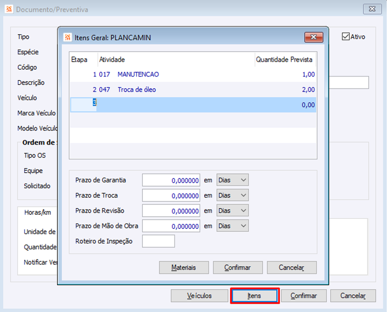Close the Itens Geral: PLANCAMIN dialog
This screenshot has height=312, width=387.
tap(314, 37)
